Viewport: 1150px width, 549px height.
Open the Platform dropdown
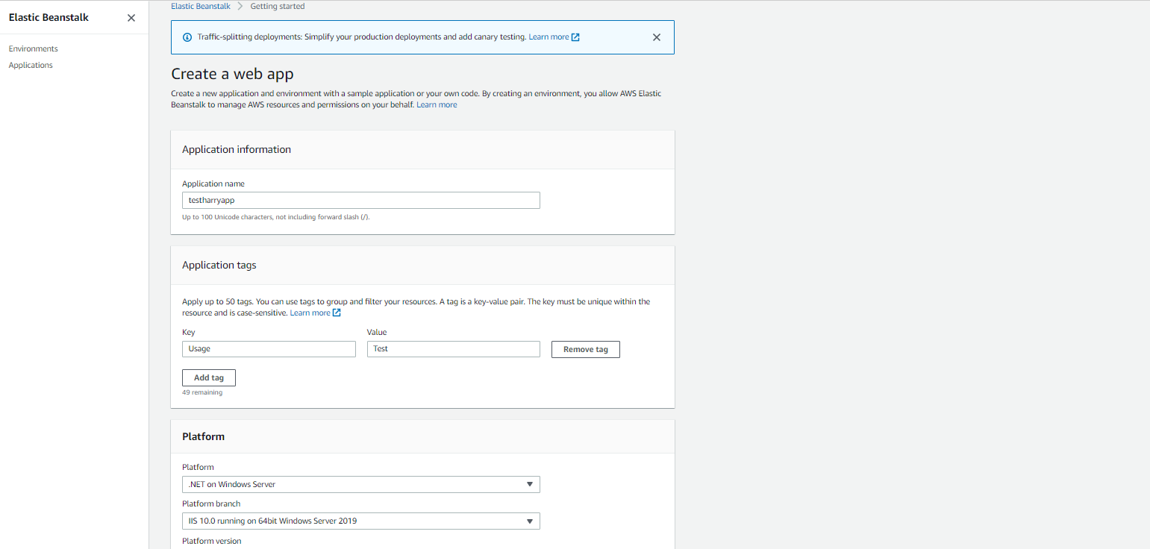tap(360, 484)
